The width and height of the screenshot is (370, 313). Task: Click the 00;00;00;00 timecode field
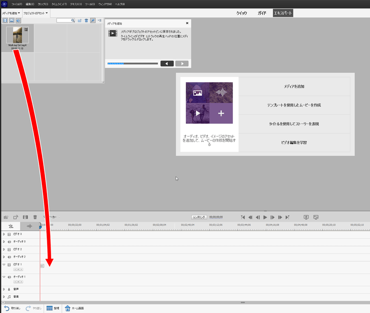click(216, 217)
